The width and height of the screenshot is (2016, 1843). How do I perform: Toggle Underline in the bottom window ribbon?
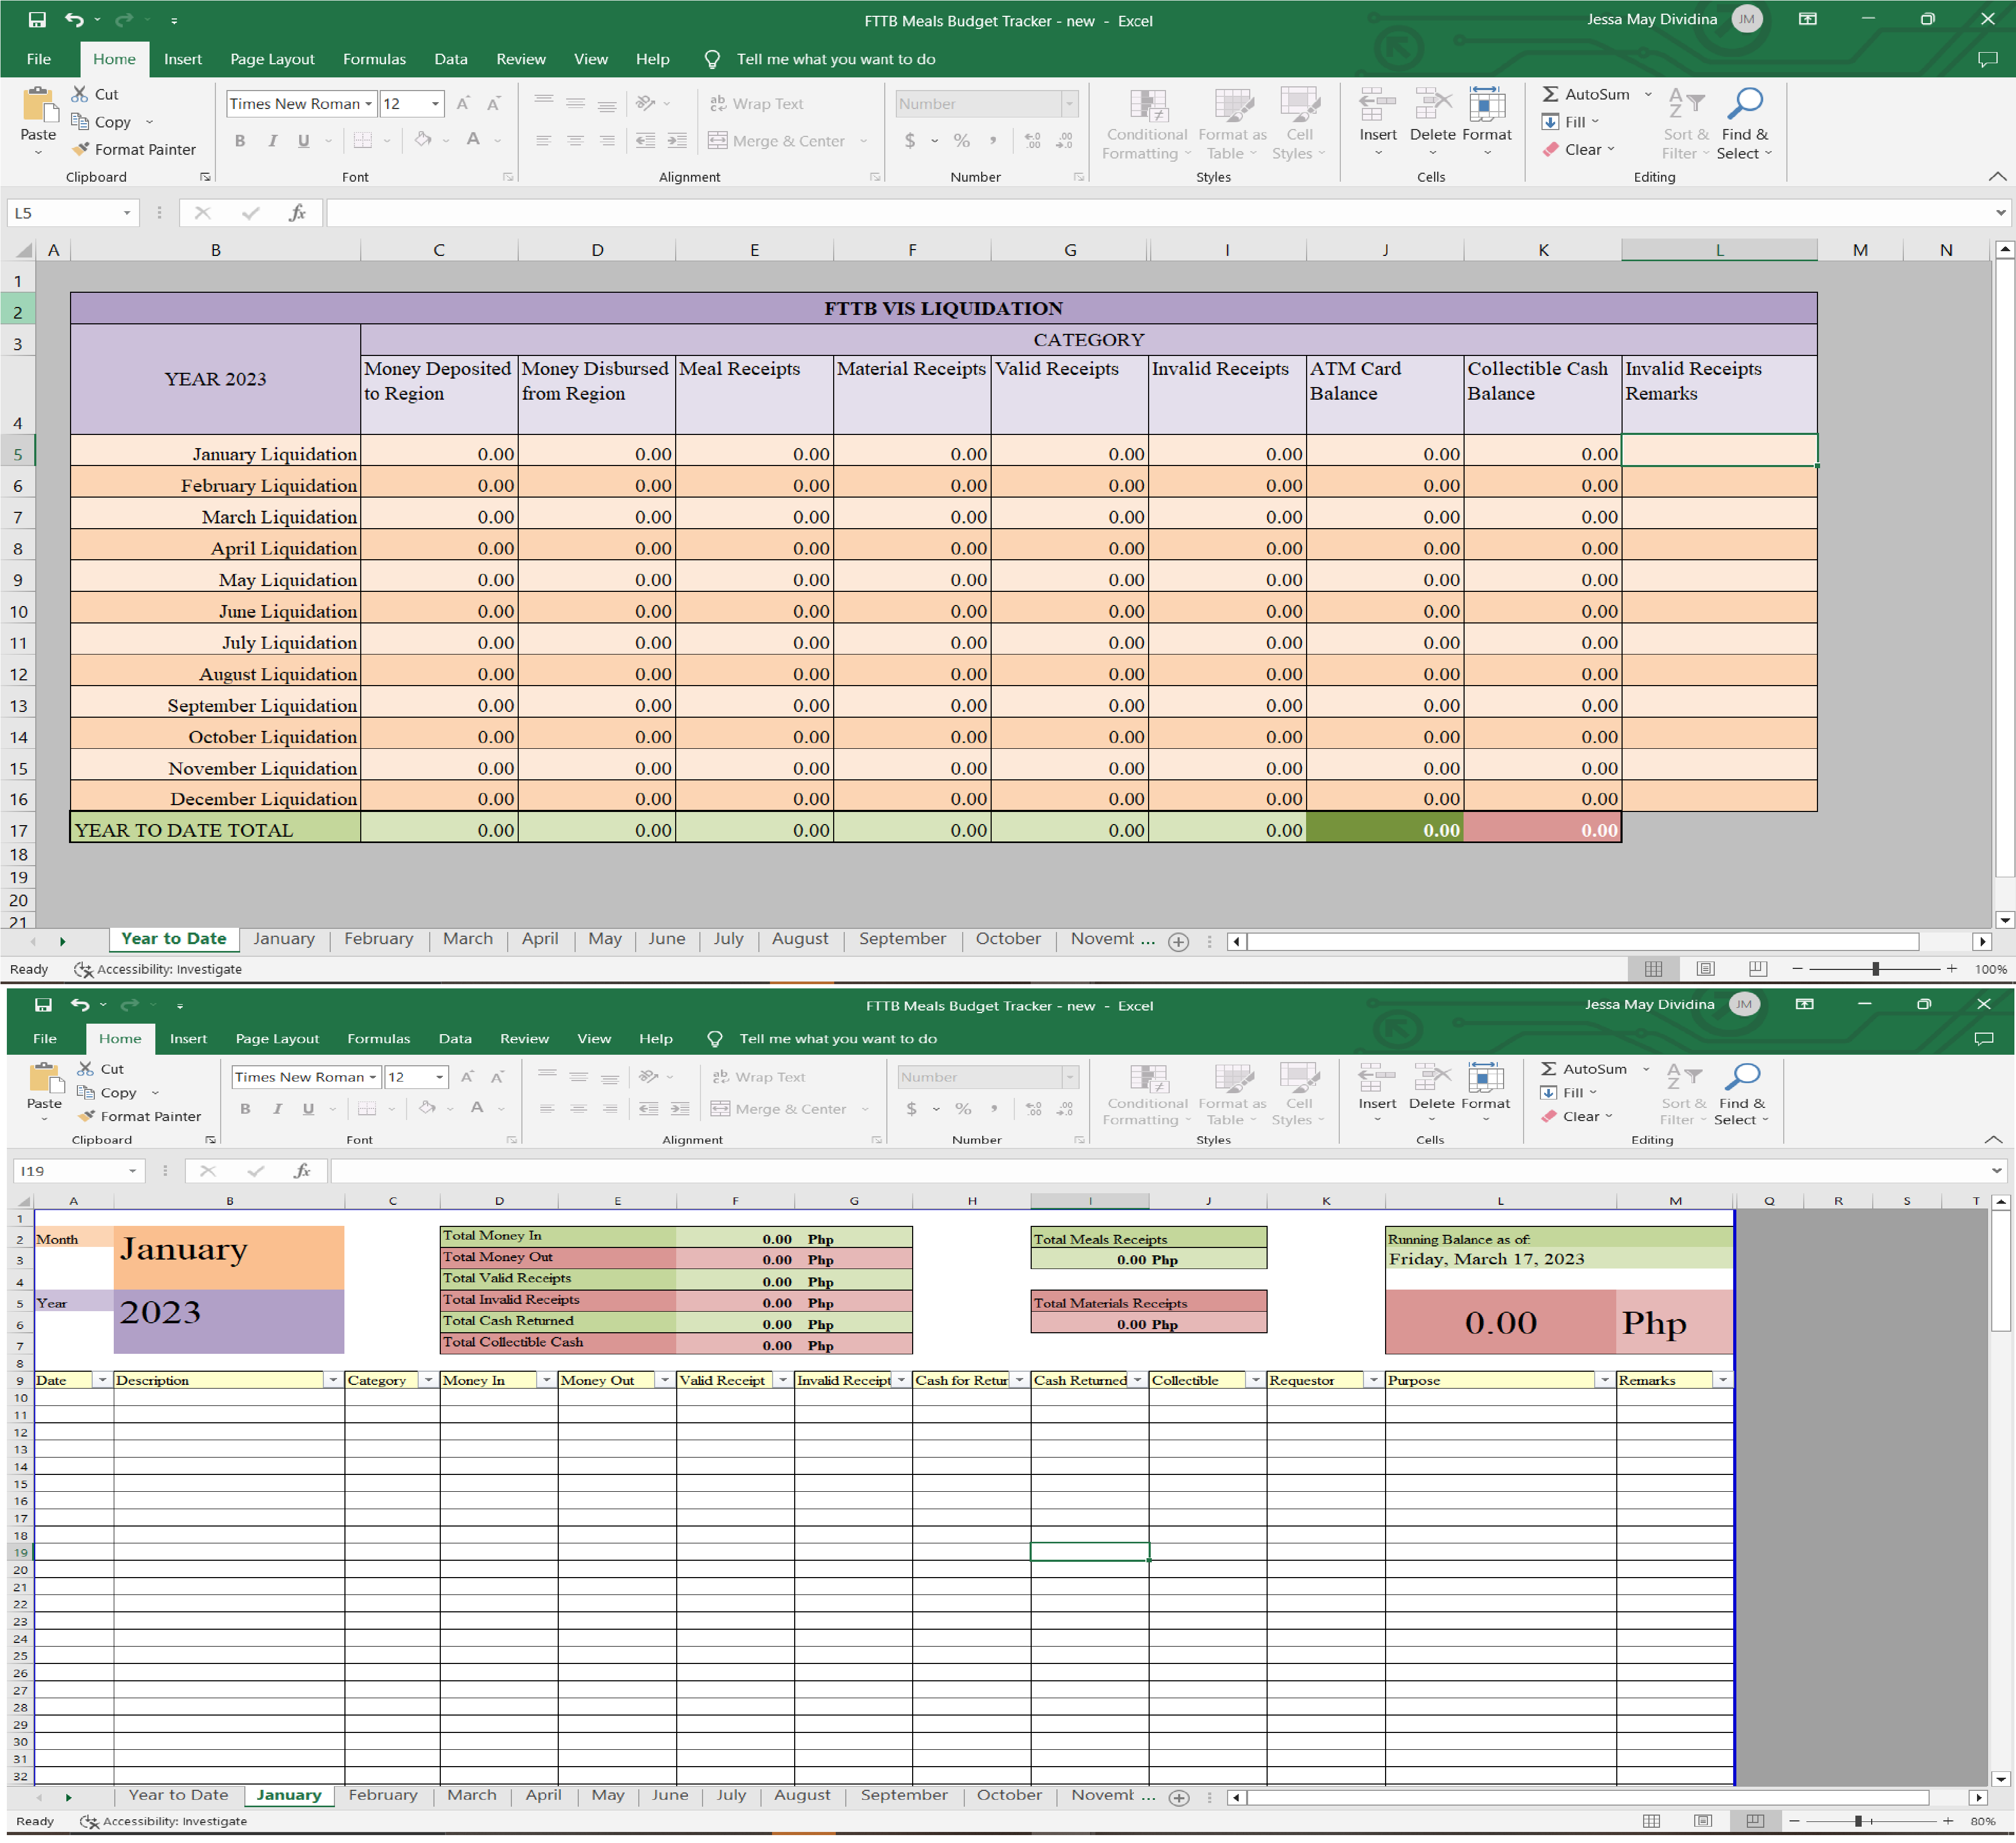(x=308, y=1108)
